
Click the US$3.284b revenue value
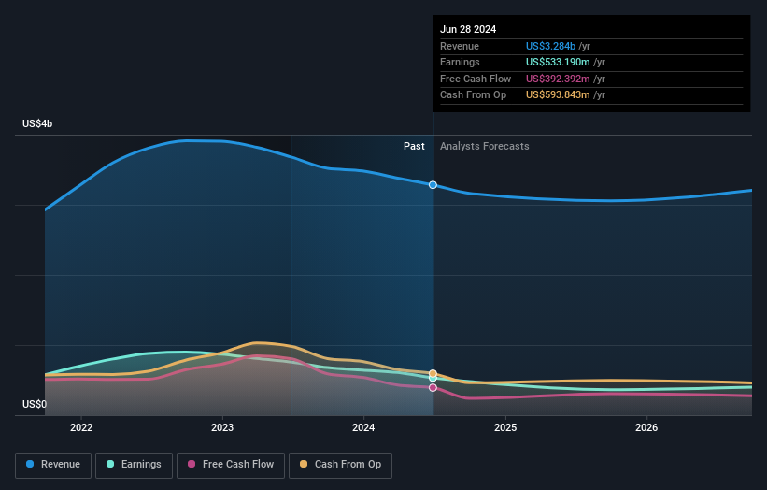pos(550,46)
